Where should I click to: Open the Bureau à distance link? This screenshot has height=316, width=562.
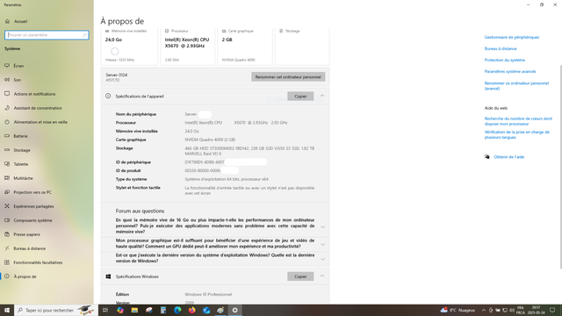click(501, 49)
